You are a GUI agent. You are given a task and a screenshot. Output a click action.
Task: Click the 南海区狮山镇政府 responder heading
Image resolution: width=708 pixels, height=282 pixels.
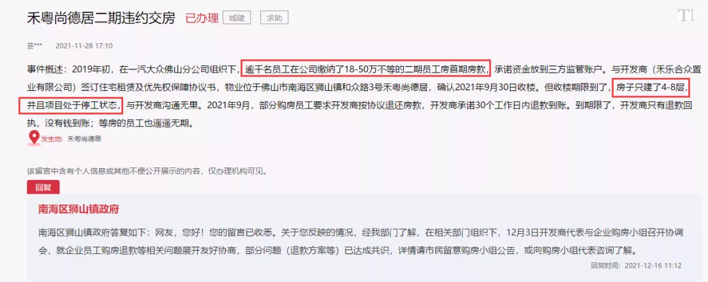pyautogui.click(x=79, y=209)
